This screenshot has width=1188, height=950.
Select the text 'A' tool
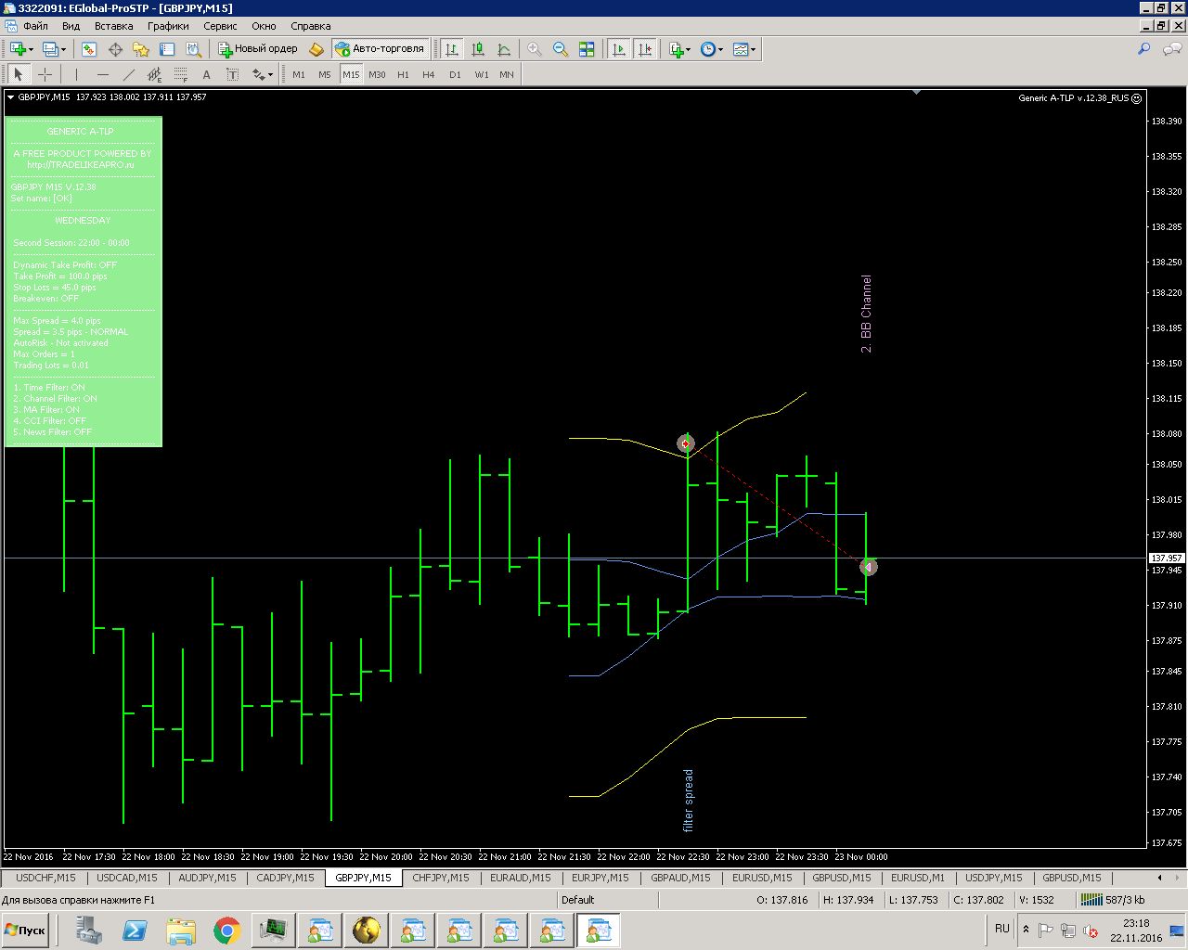click(x=206, y=74)
